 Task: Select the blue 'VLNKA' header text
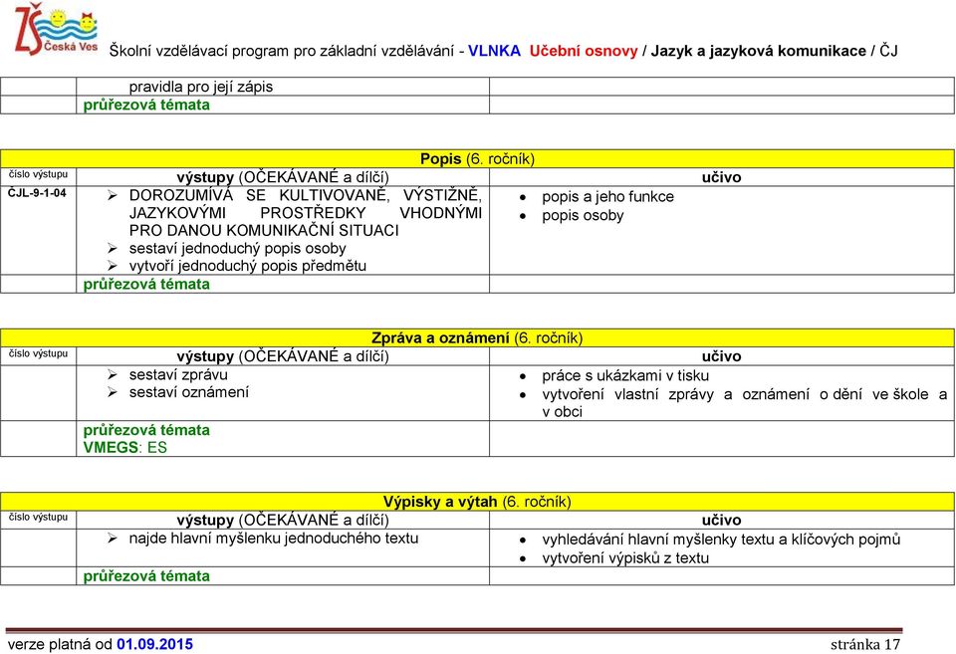tap(494, 51)
